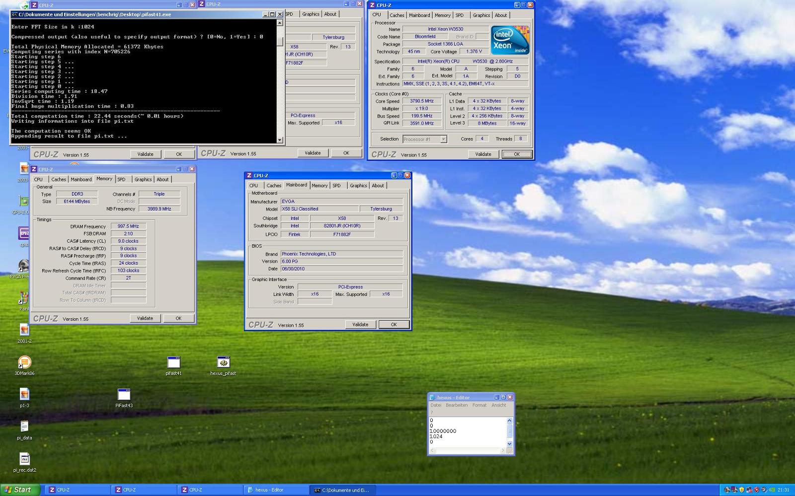Click the hexus Editor horizontal scrollbar track
Image resolution: width=795 pixels, height=496 pixels.
468,451
